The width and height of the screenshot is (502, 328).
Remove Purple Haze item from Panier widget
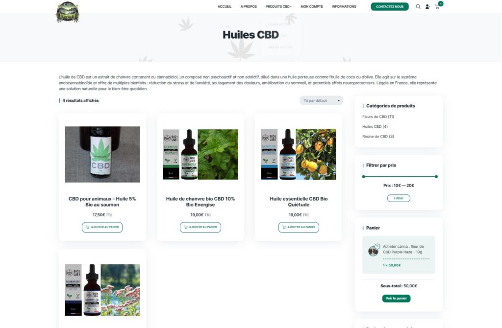point(377,246)
